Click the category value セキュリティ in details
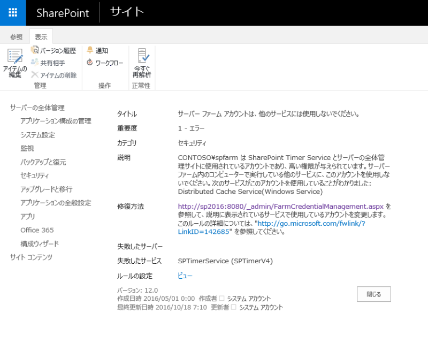 [192, 143]
